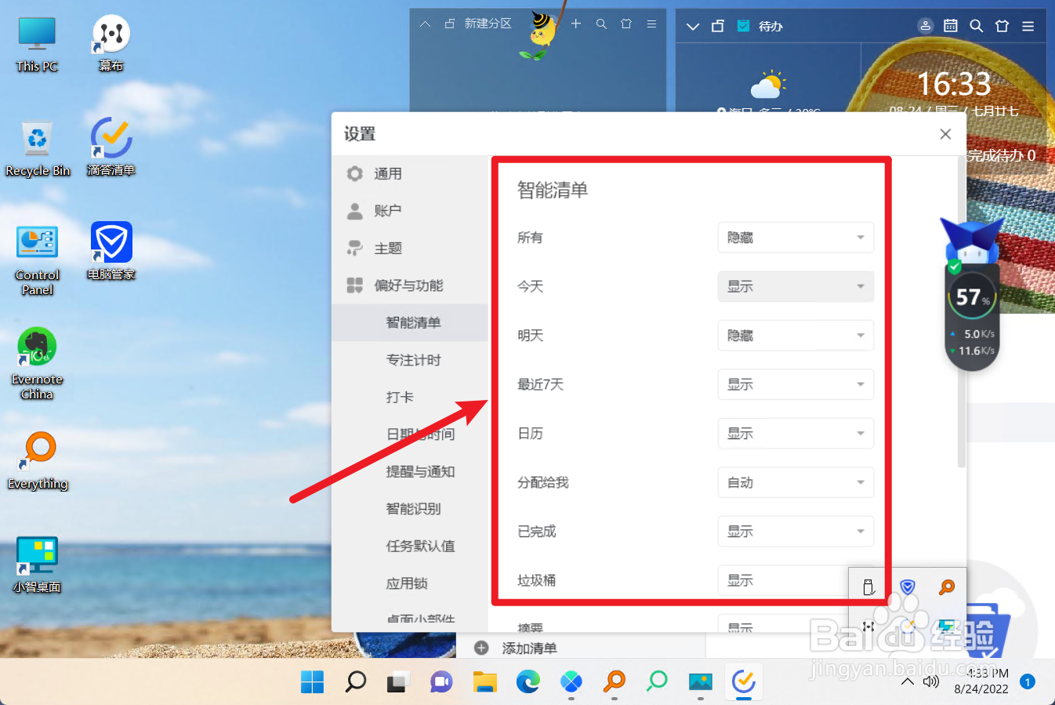This screenshot has height=705, width=1055.
Task: Select 应用锁 submenu item
Action: click(x=410, y=583)
